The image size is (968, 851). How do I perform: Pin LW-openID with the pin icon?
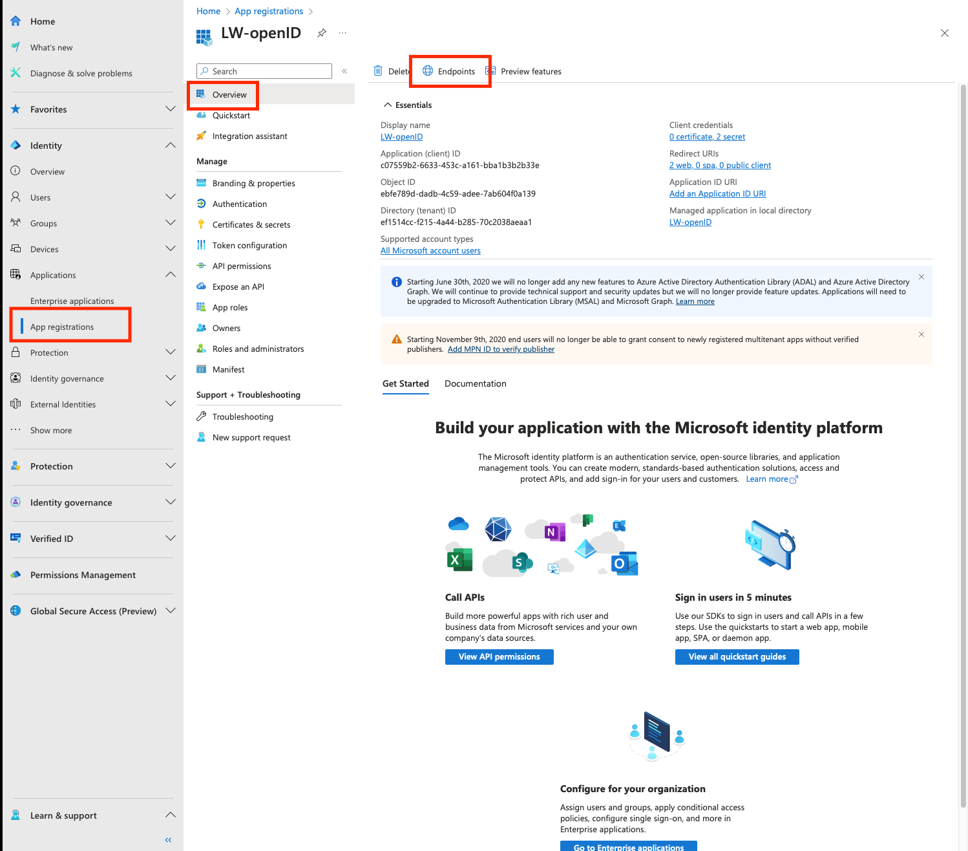(322, 33)
